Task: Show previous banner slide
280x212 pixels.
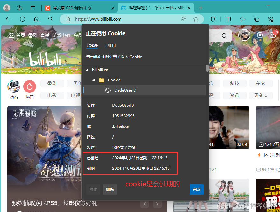Action: pos(145,204)
